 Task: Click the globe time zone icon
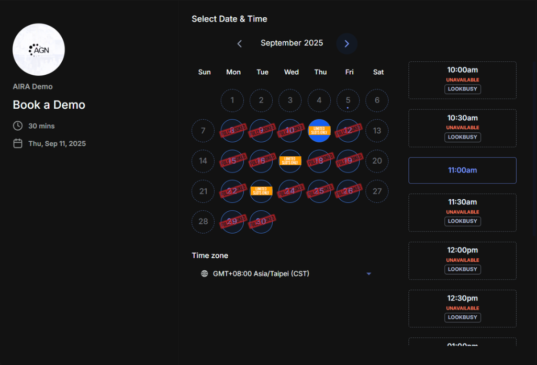point(205,273)
